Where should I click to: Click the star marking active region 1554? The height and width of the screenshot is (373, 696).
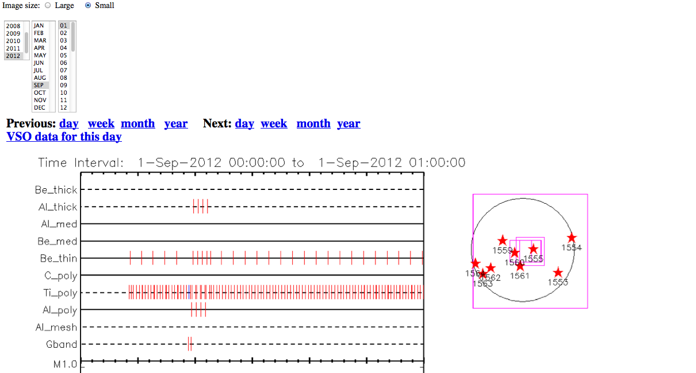pos(571,238)
